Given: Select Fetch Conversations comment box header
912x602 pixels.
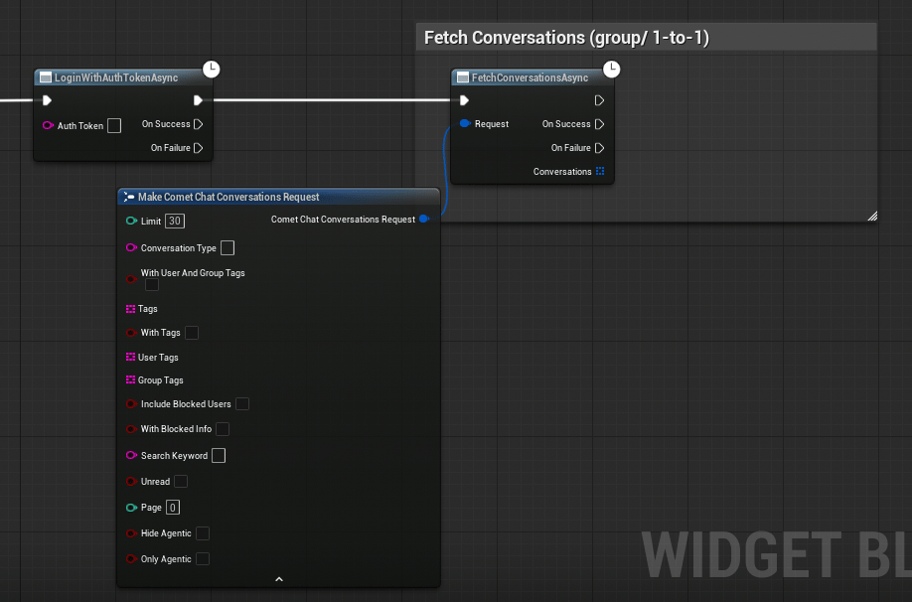Looking at the screenshot, I should (x=646, y=37).
